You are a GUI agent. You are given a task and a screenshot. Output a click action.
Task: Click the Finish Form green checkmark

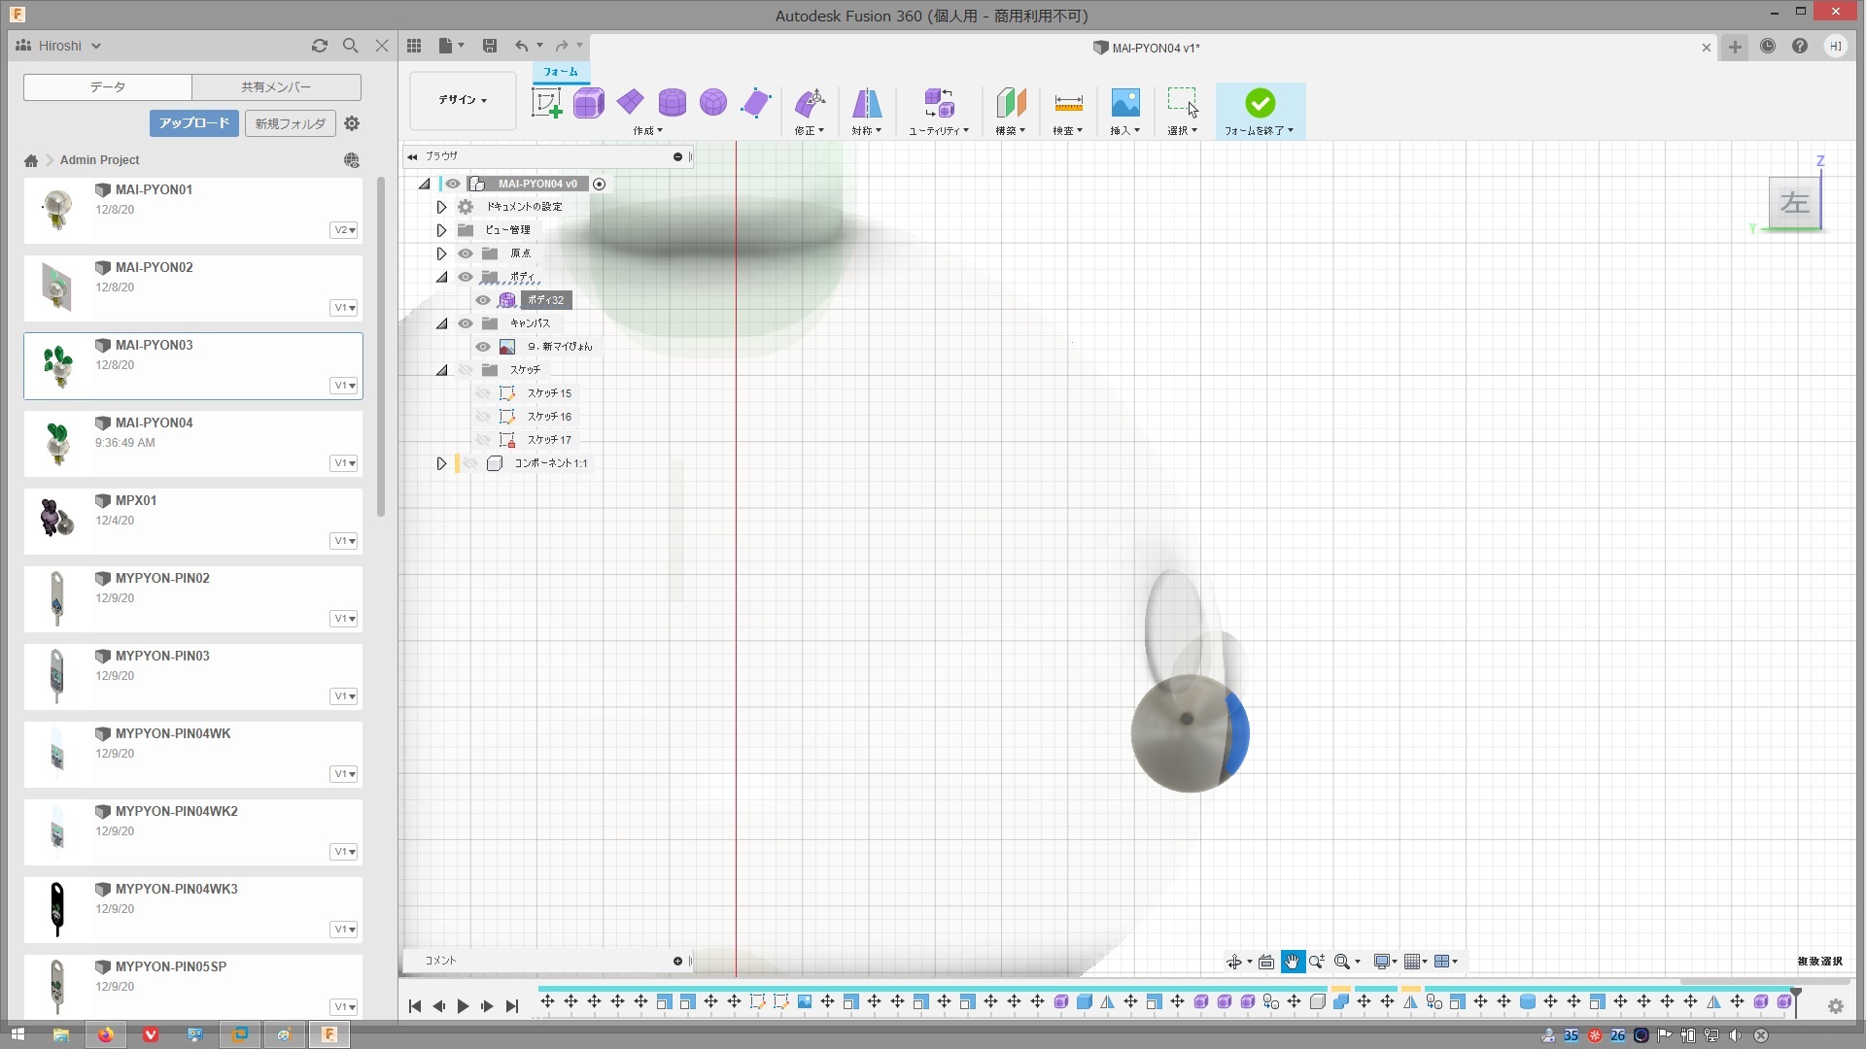click(x=1260, y=103)
